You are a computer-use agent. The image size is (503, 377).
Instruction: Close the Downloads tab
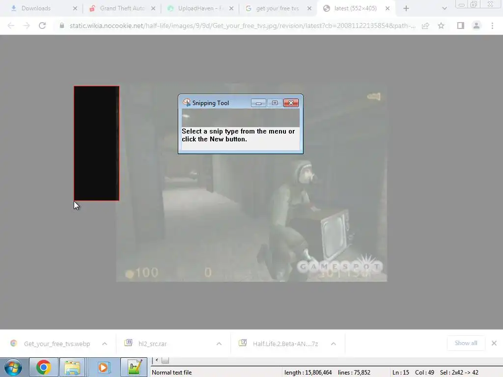pos(75,9)
